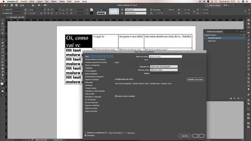Click the Cancelar button

tap(184, 136)
